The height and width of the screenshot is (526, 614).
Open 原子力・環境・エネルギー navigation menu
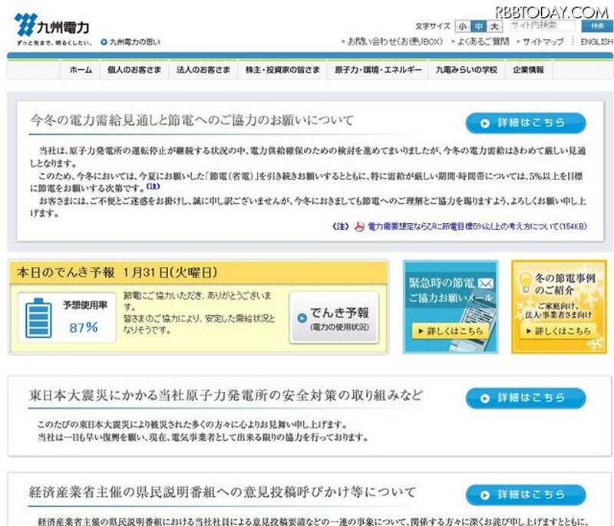click(x=378, y=70)
